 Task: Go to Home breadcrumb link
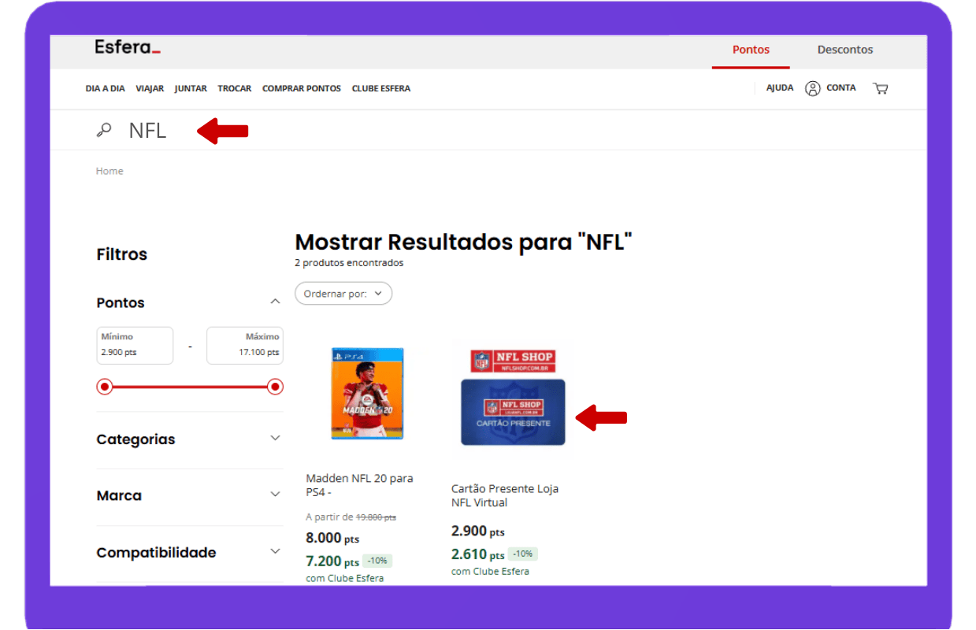tap(109, 171)
